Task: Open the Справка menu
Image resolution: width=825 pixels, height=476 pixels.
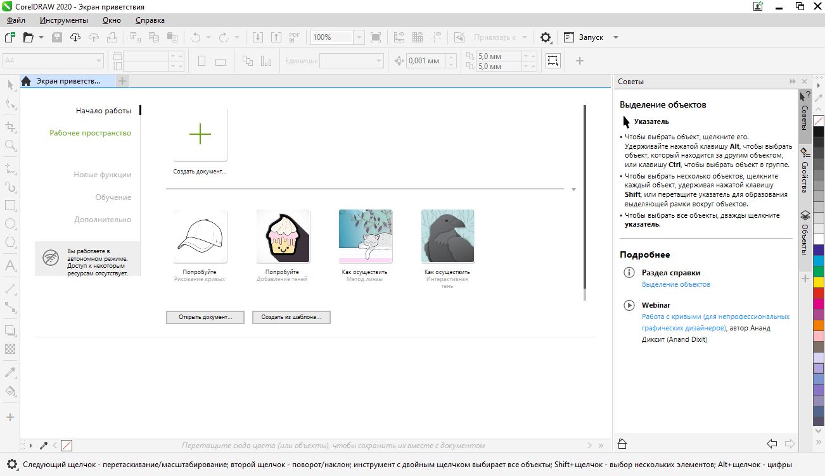Action: 150,20
